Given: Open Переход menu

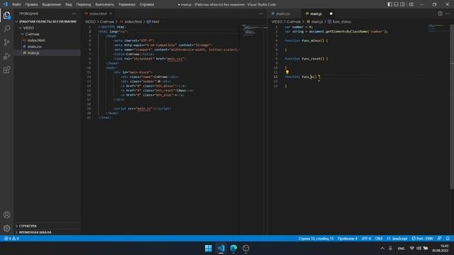Looking at the screenshot, I should (x=84, y=4).
